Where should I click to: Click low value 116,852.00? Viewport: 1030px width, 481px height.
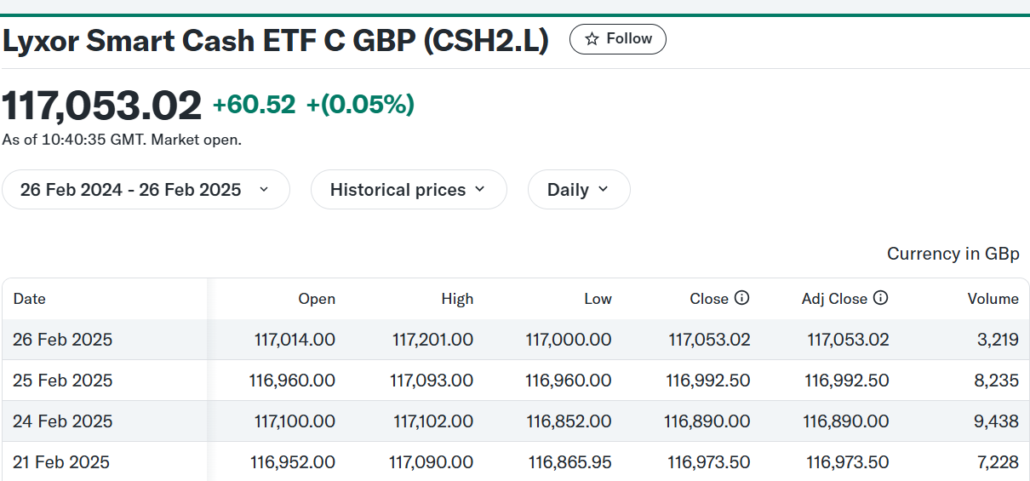click(569, 421)
